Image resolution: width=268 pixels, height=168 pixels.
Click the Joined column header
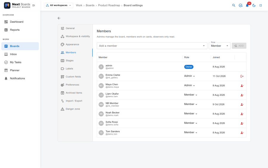coord(216,57)
